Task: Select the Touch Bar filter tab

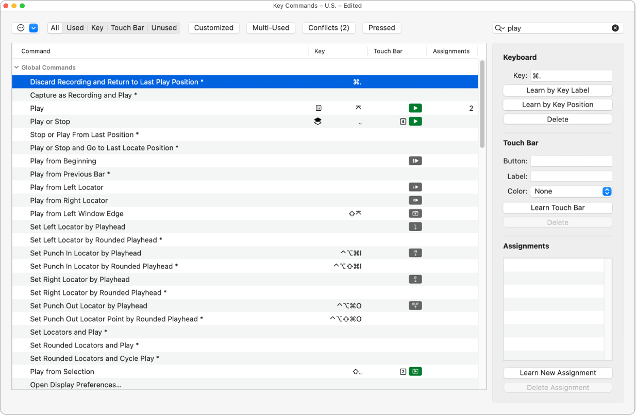Action: tap(127, 28)
